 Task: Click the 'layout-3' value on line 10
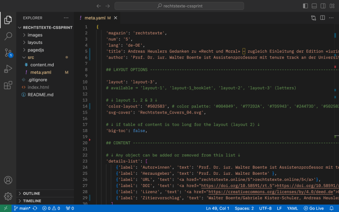(x=143, y=82)
